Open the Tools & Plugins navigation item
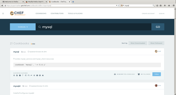 [75, 14]
